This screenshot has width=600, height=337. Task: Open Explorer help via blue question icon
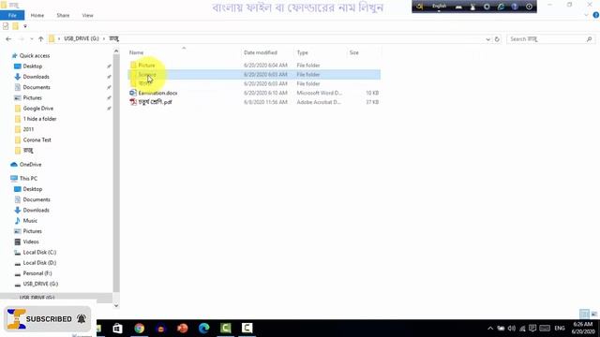[x=596, y=15]
